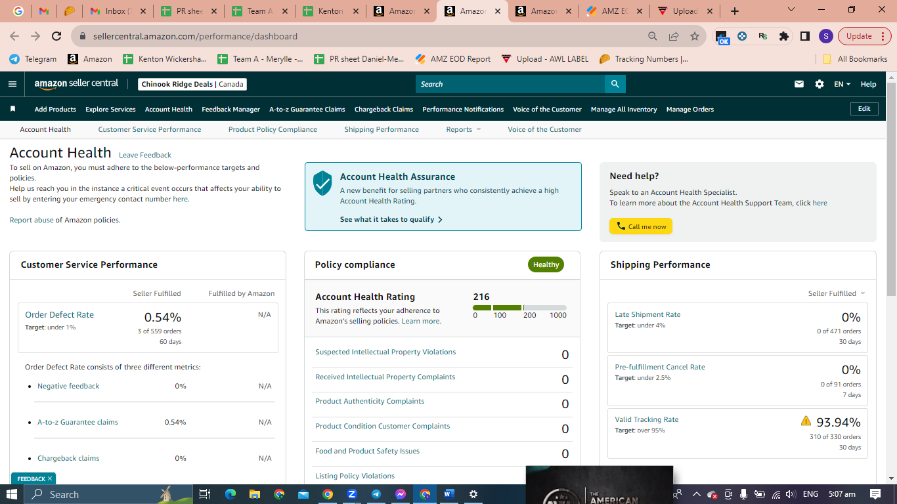The width and height of the screenshot is (897, 504).
Task: Open Telegram from the Windows taskbar
Action: click(376, 494)
